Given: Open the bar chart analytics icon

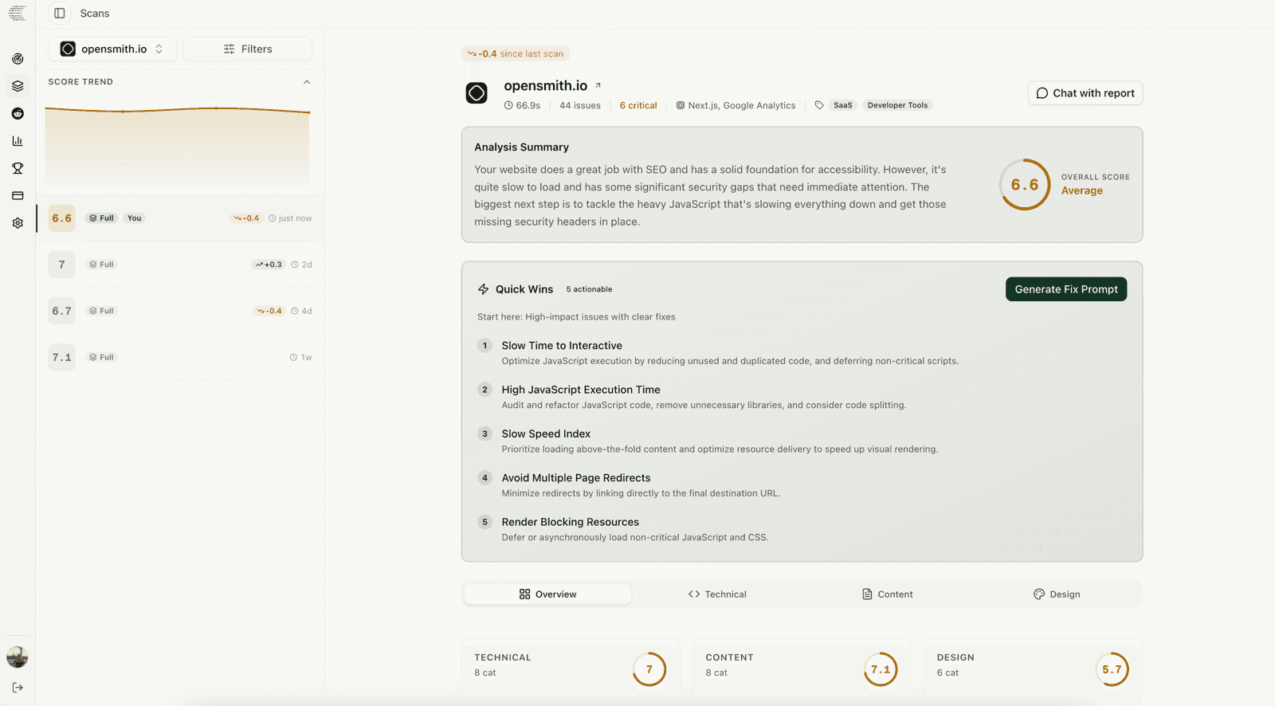Looking at the screenshot, I should [x=18, y=141].
